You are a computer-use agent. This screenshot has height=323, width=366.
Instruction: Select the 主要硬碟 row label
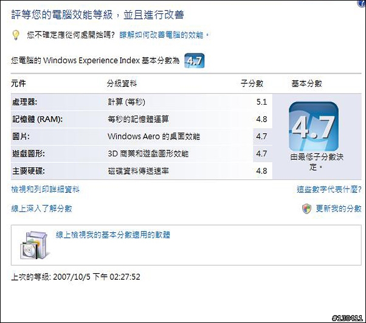28,171
